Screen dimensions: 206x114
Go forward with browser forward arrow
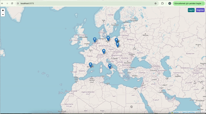pos(7,4)
